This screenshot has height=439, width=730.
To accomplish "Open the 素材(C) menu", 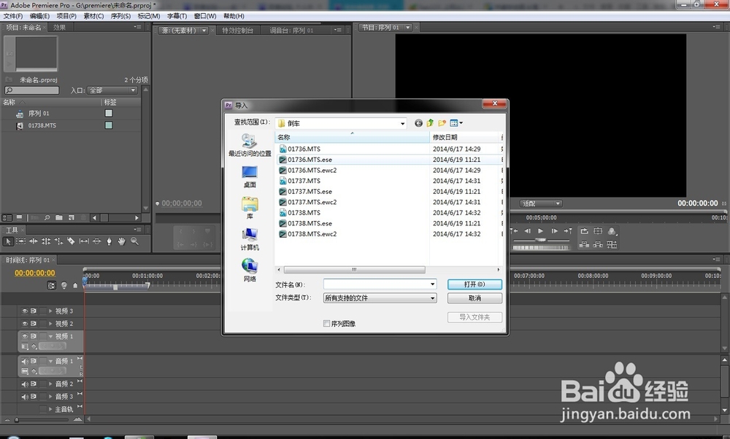I will [93, 16].
